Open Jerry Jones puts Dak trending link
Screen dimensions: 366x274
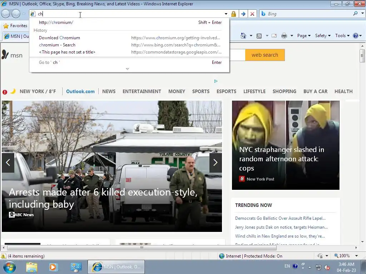tap(281, 227)
